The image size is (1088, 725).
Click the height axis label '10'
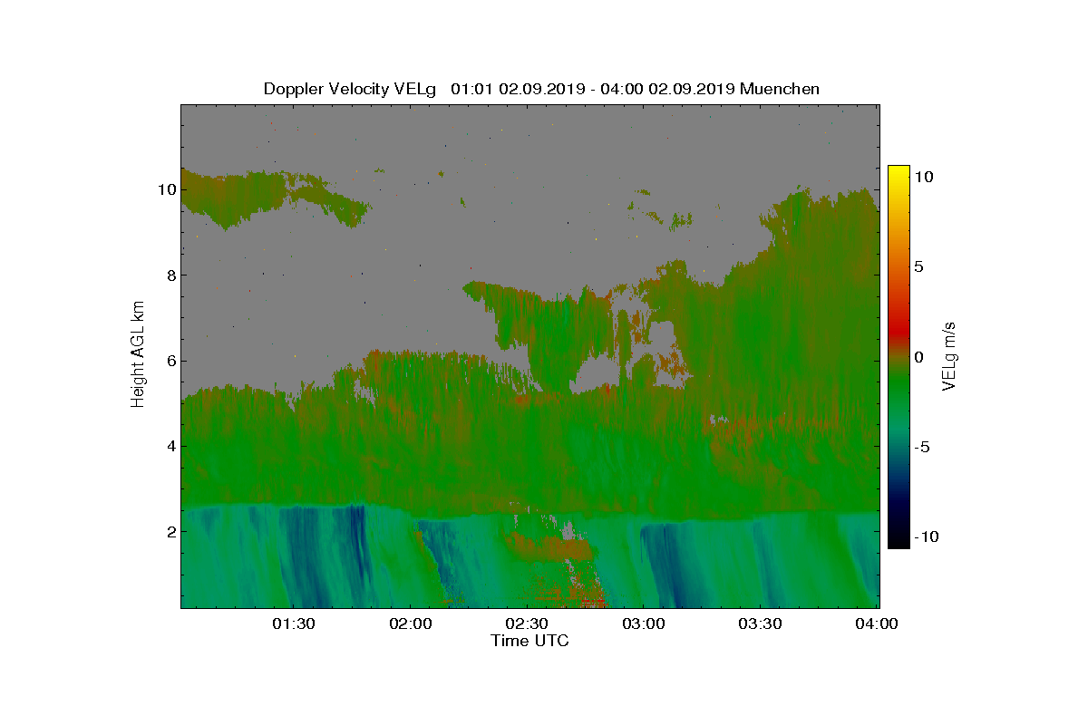point(166,189)
